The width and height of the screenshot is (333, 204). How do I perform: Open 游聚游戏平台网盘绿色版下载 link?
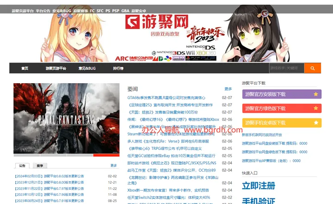pos(275,152)
